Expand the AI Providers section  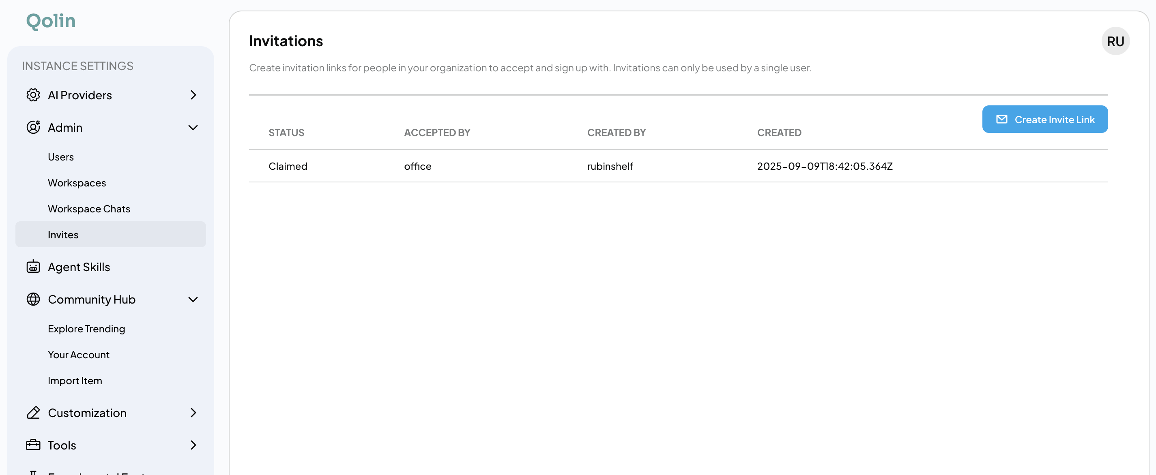coord(193,95)
